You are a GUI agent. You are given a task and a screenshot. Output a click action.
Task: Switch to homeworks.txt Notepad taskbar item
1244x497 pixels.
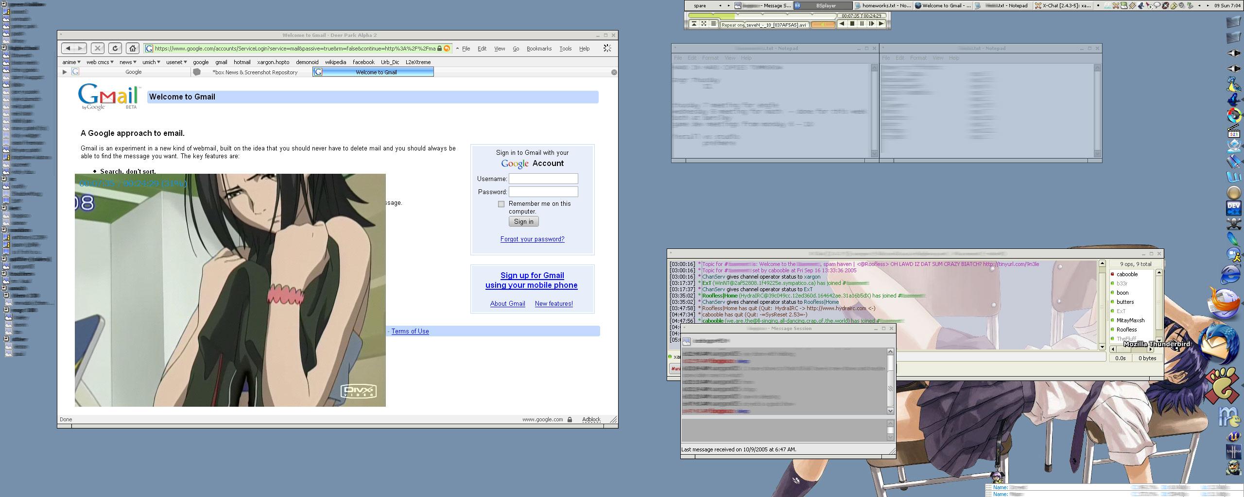pos(882,5)
